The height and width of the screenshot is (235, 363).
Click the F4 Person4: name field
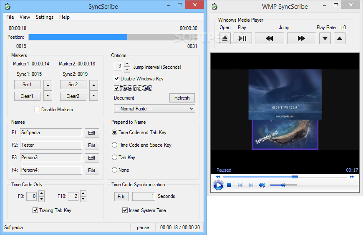[51, 170]
